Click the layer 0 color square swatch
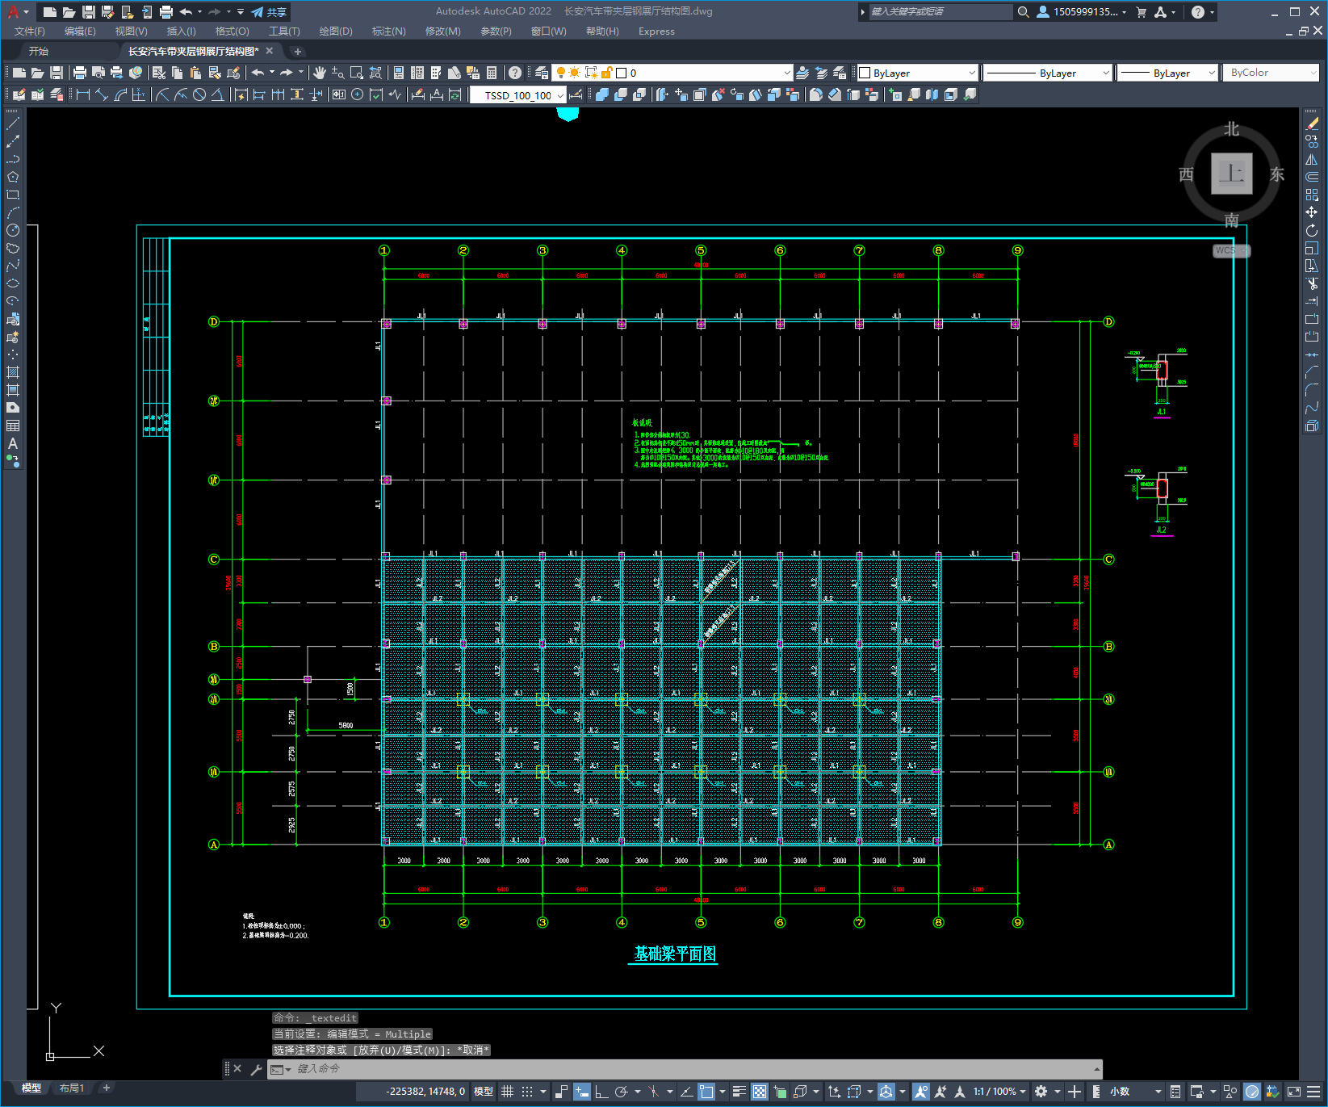This screenshot has width=1328, height=1107. pyautogui.click(x=622, y=73)
